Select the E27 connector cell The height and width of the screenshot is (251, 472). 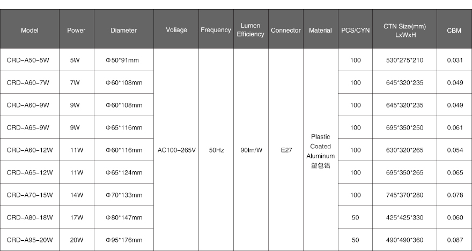point(286,150)
